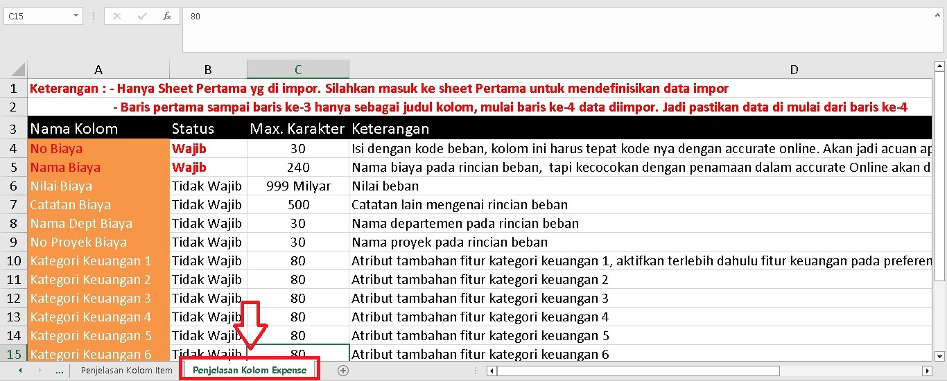Select row 3 header
Image resolution: width=947 pixels, height=381 pixels.
13,129
